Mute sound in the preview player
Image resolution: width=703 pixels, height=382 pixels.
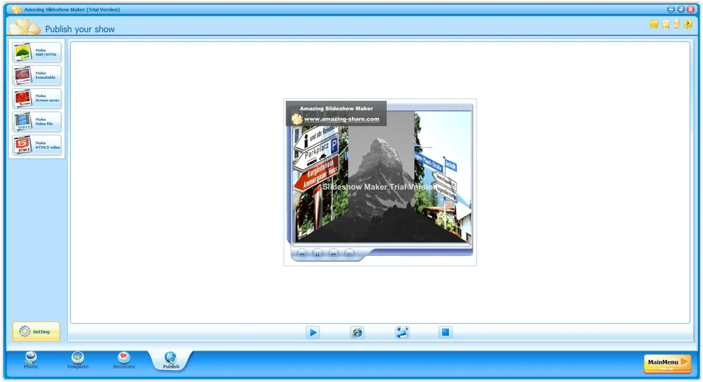pos(349,254)
